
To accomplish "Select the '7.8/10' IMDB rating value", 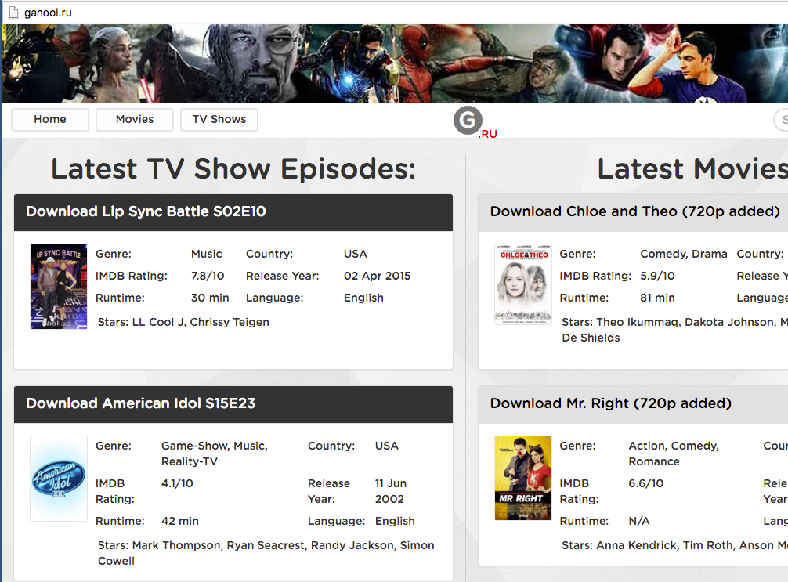I will click(x=208, y=276).
